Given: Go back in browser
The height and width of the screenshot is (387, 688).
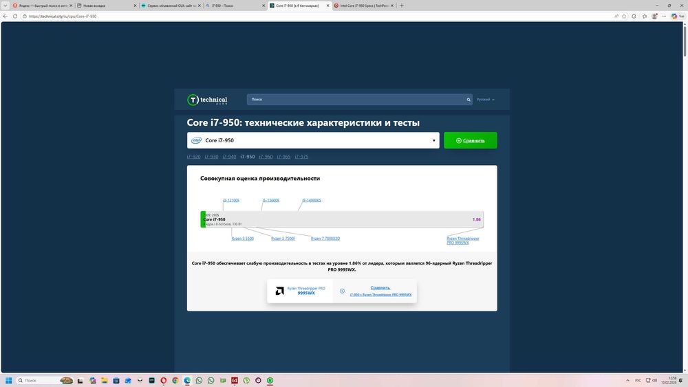Looking at the screenshot, I should click(x=6, y=16).
